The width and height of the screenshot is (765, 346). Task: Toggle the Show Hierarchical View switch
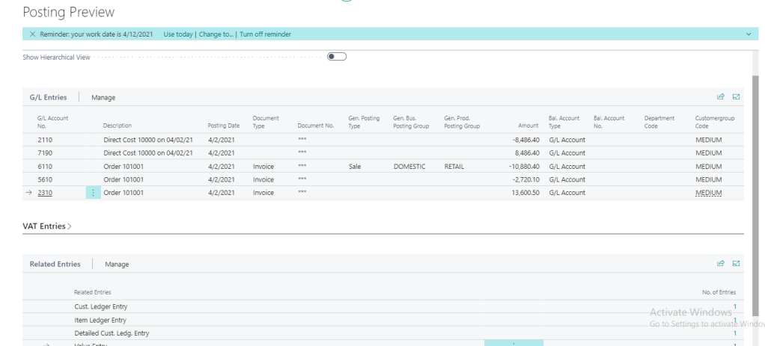coord(337,57)
